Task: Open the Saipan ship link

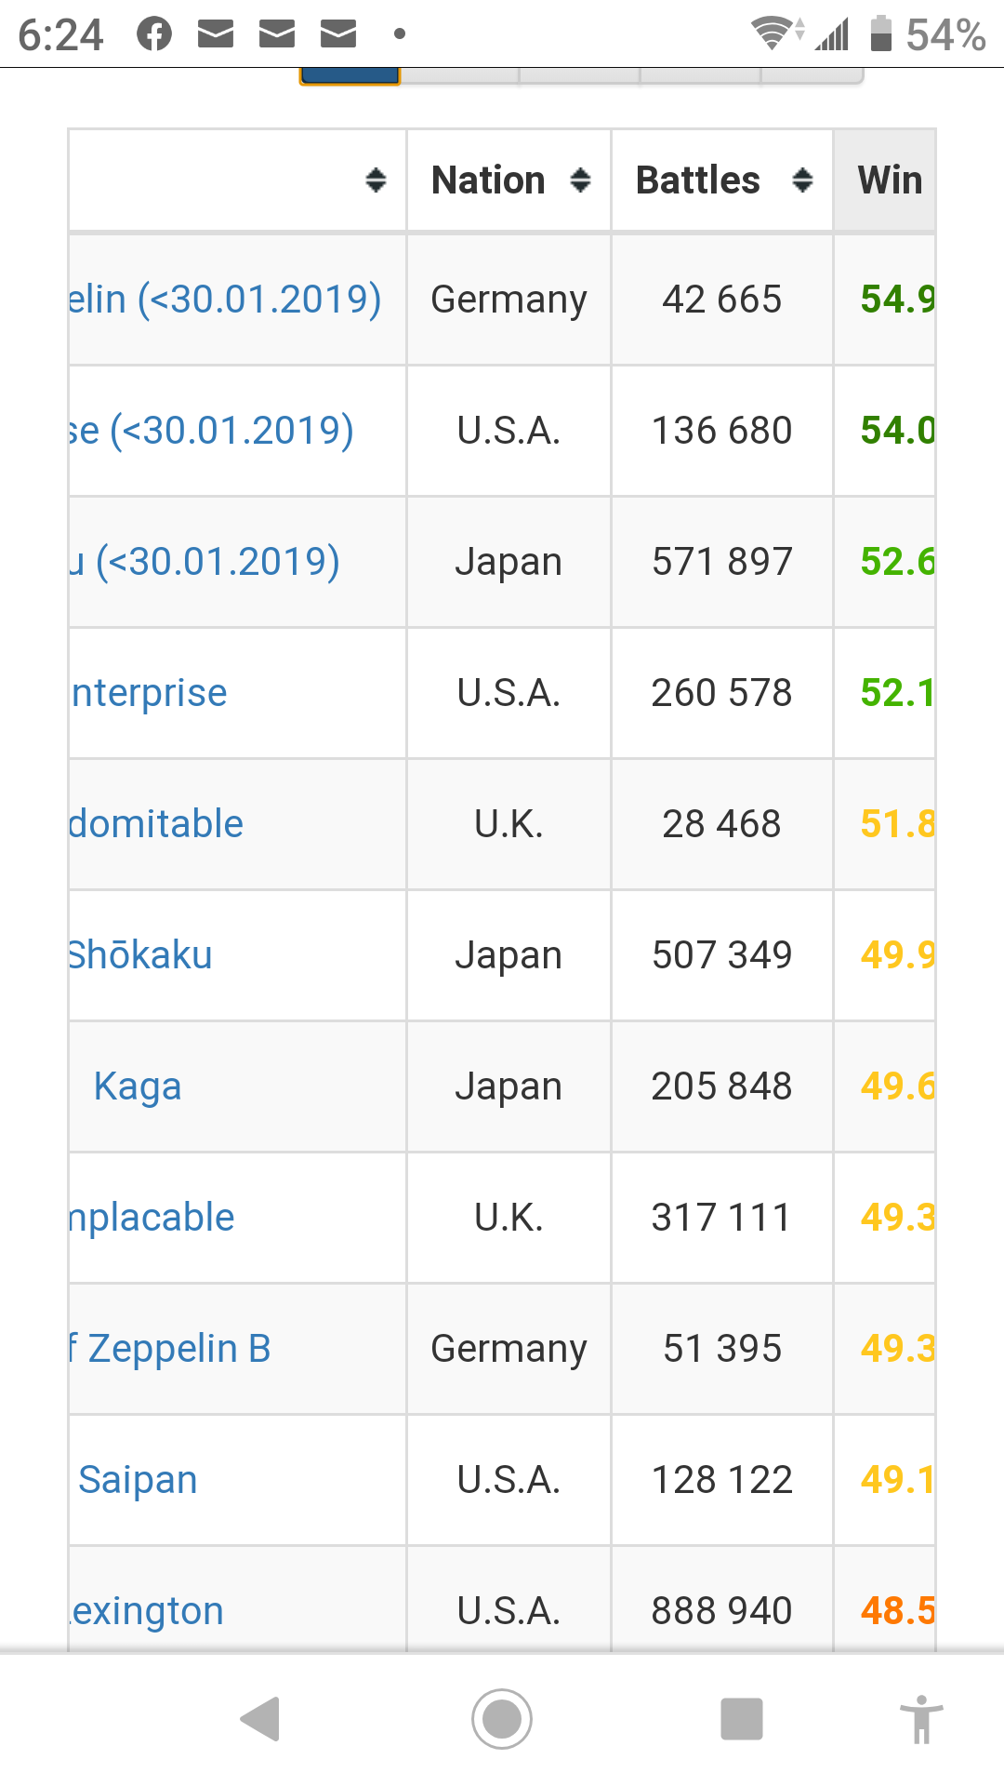Action: tap(138, 1480)
